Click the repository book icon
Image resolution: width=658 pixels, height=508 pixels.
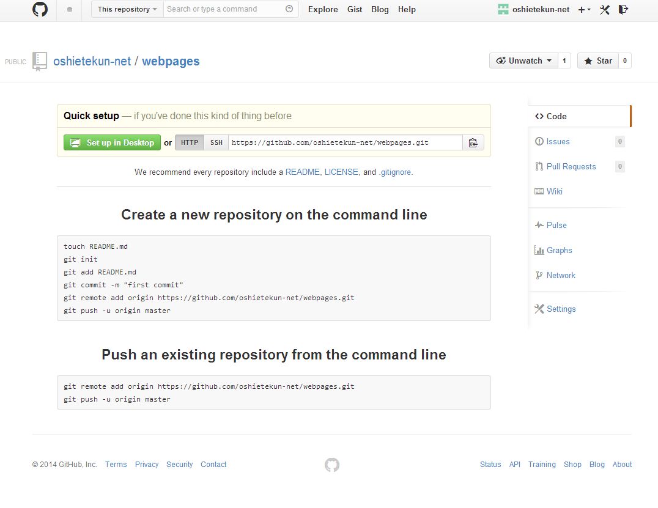tap(40, 61)
